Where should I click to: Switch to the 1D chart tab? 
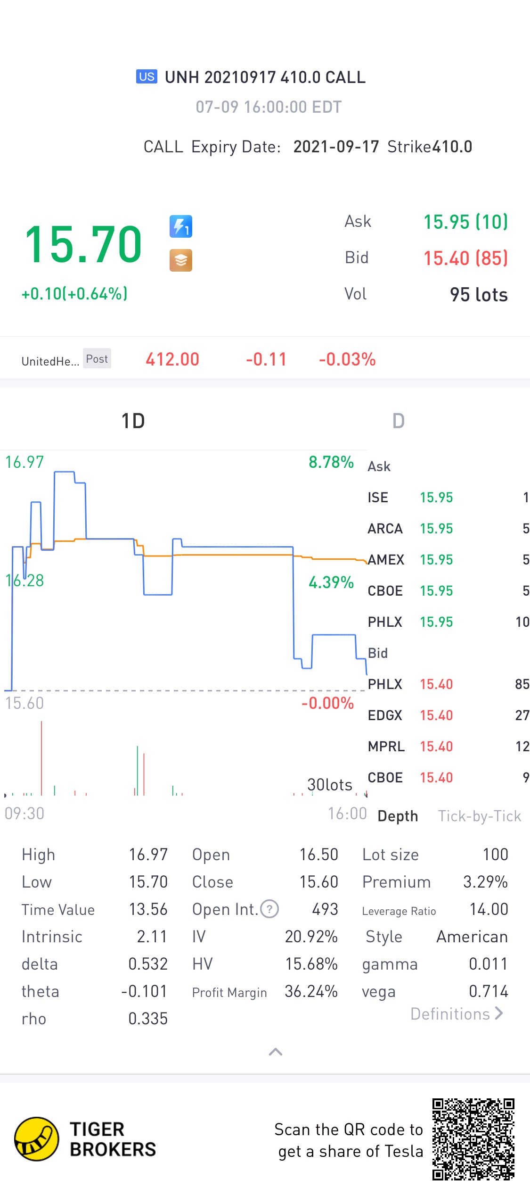point(133,421)
